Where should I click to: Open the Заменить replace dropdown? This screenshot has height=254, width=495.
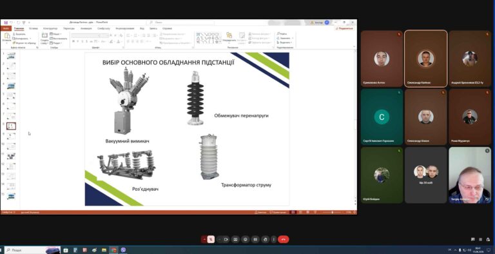(x=285, y=38)
